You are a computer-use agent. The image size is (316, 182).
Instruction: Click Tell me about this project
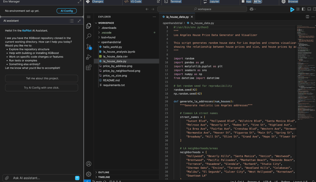pyautogui.click(x=42, y=78)
